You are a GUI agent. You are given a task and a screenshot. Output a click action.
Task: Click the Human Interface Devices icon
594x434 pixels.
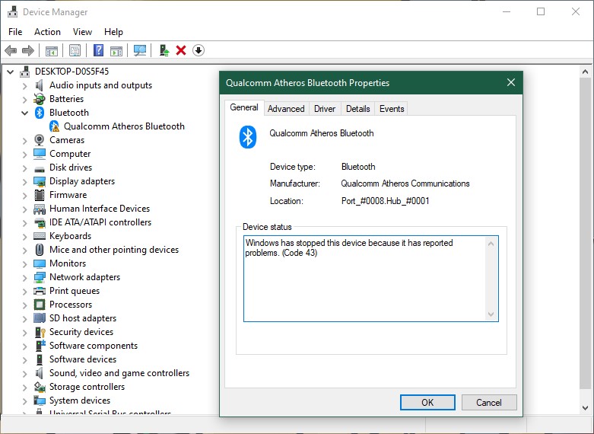tap(40, 209)
